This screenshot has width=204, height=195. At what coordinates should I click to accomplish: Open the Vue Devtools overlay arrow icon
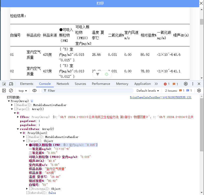(97, 74)
